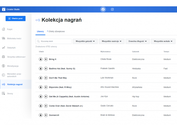The image size is (177, 125).
Task: Open the Wszystkie nastroje dropdown
Action: click(111, 41)
